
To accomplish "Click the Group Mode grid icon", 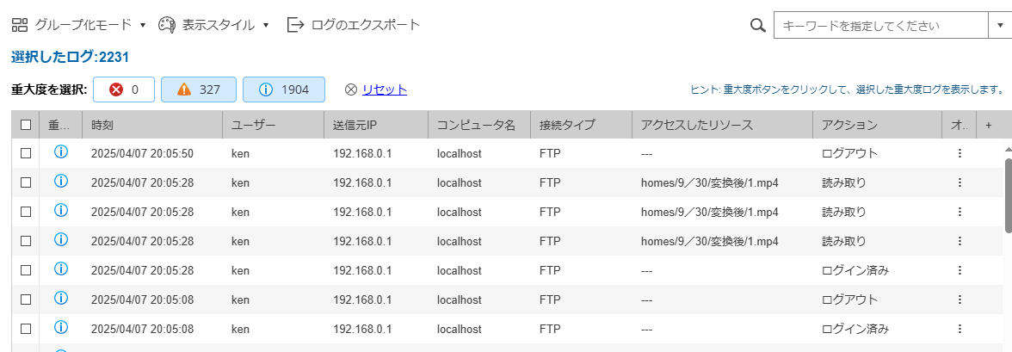I will [x=20, y=25].
